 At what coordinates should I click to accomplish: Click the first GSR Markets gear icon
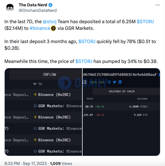click(35, 106)
